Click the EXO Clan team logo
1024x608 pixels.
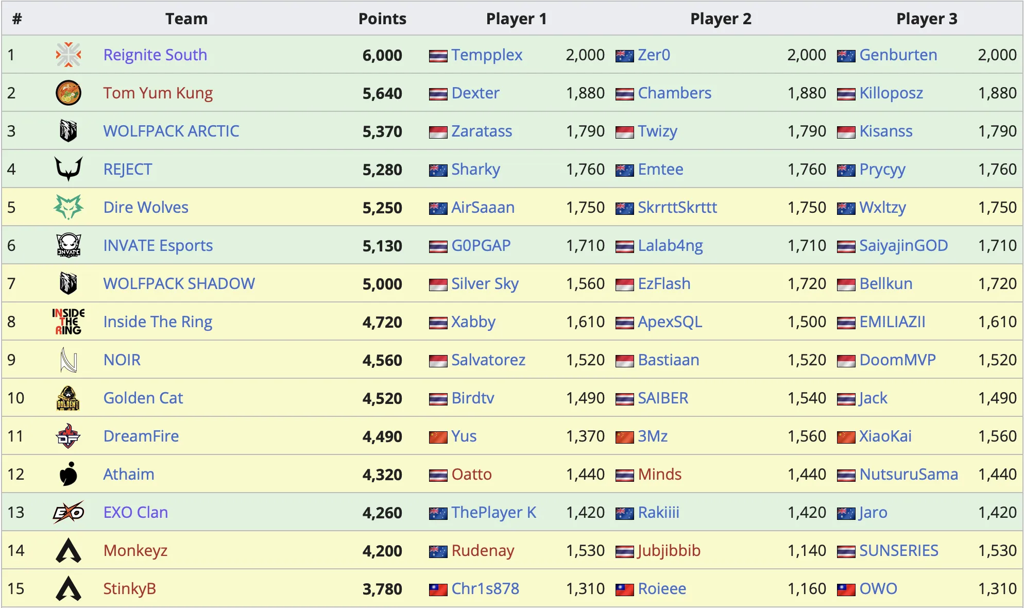[68, 512]
